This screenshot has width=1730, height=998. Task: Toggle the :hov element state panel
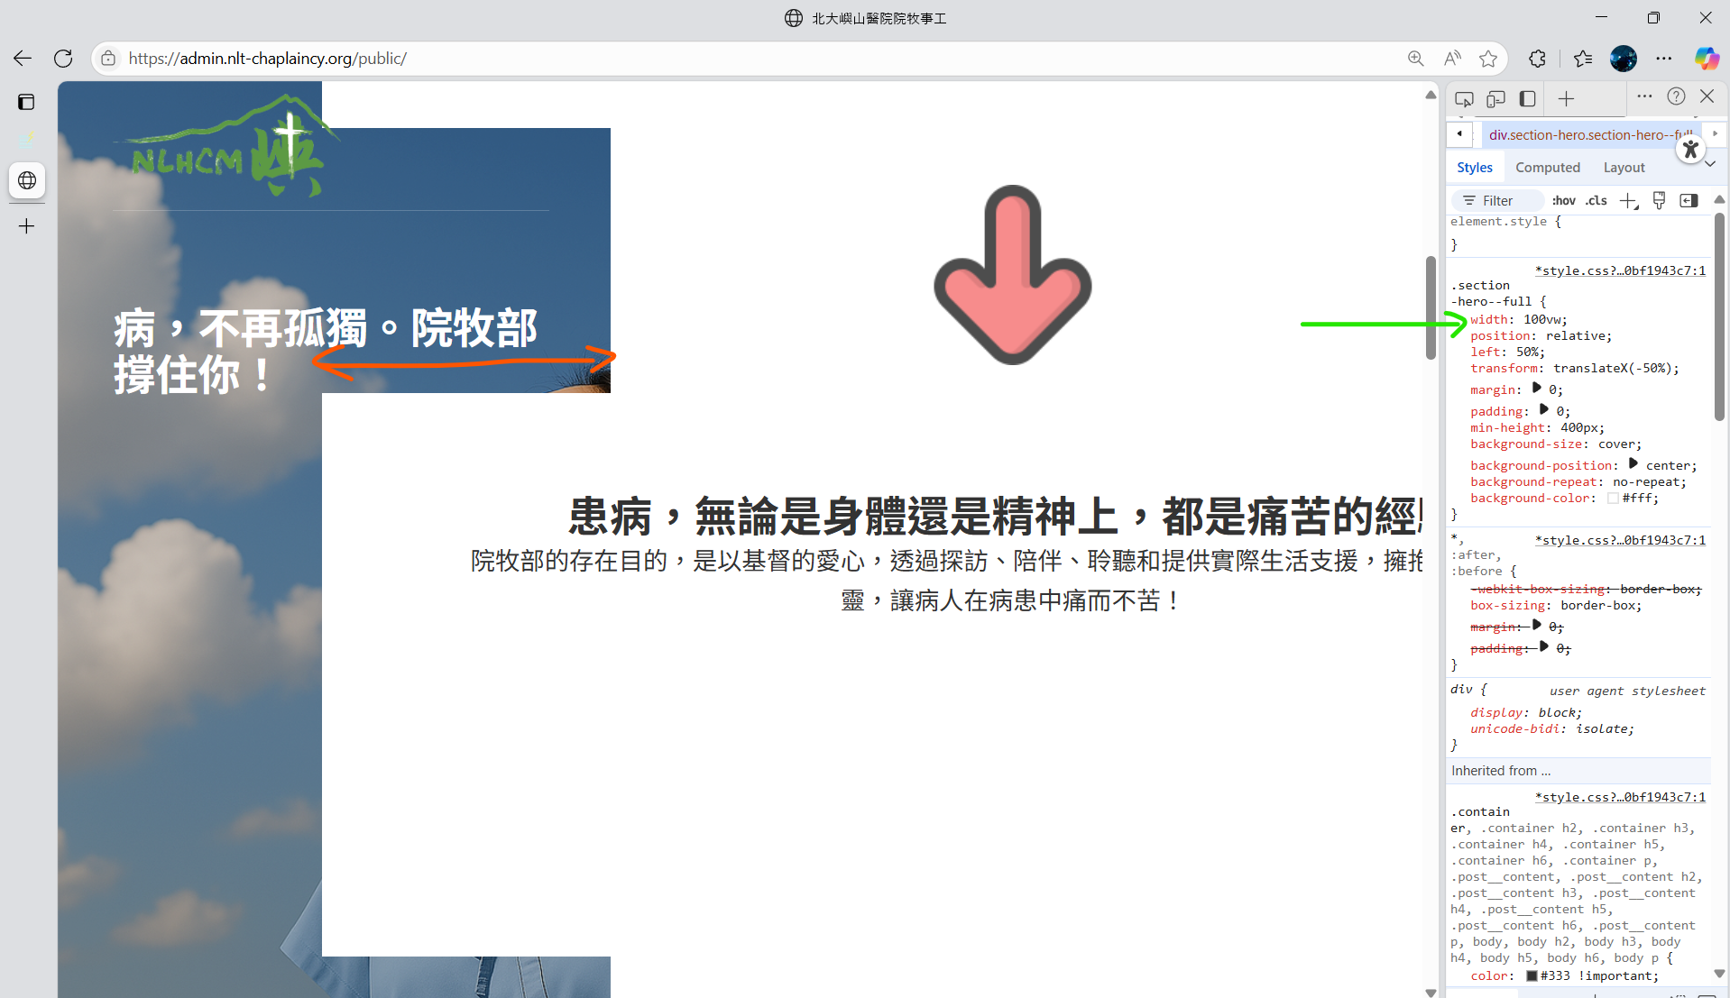pyautogui.click(x=1563, y=201)
